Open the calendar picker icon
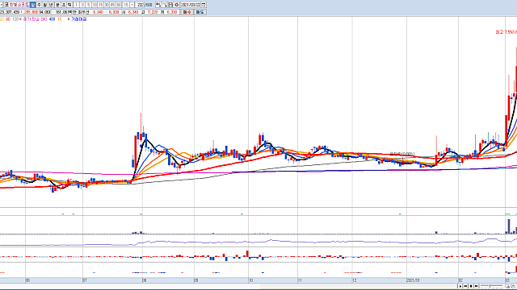517x290 pixels. 204,5
